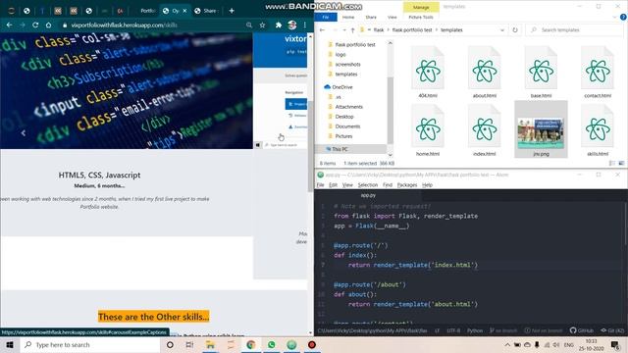Refresh the Explorer folder view

click(515, 30)
